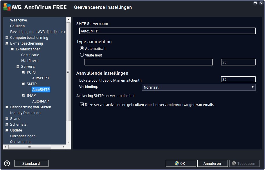Select the Vaste host radio button
This screenshot has height=170, width=265.
[x=82, y=55]
